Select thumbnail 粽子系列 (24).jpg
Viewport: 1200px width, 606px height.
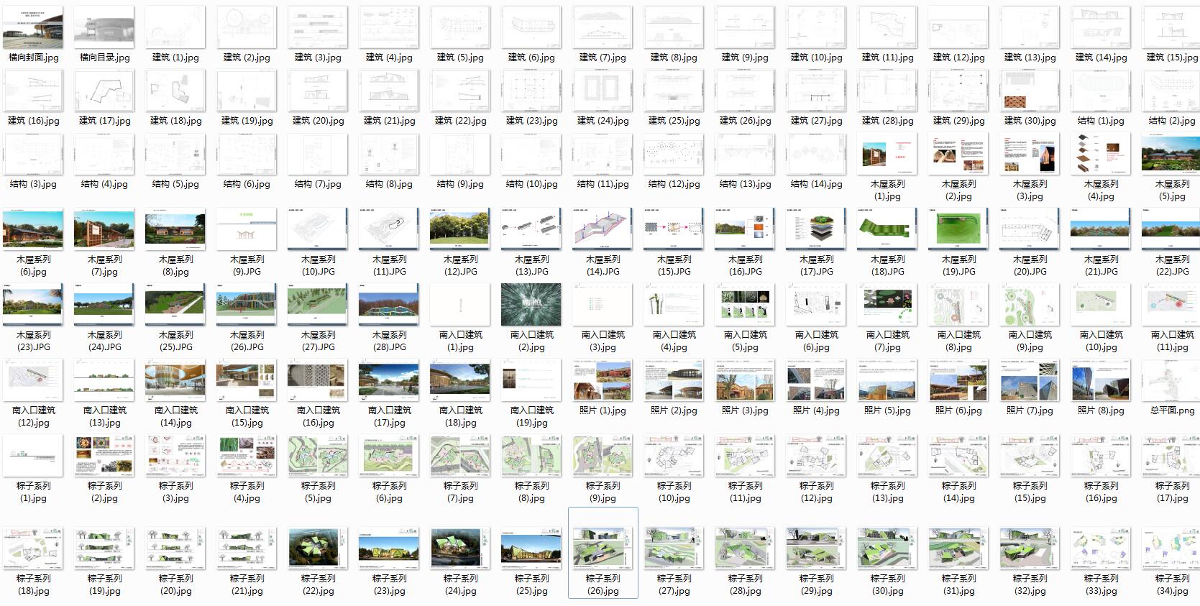(x=460, y=548)
